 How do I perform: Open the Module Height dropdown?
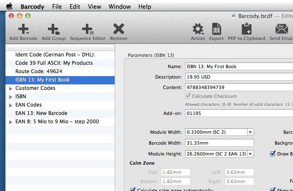coord(250,154)
